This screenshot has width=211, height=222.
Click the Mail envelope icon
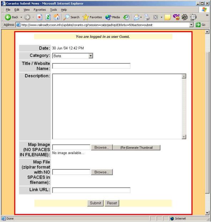point(136,17)
